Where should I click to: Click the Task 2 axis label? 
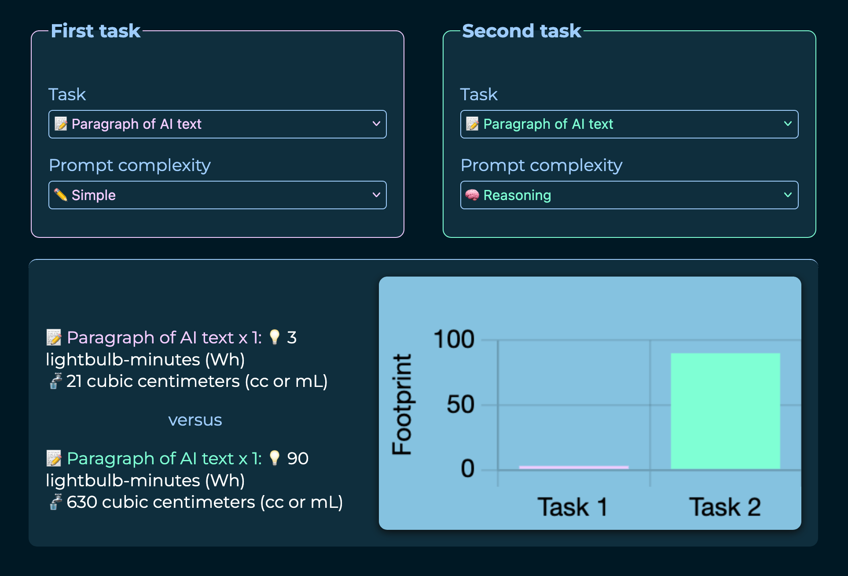click(x=725, y=507)
